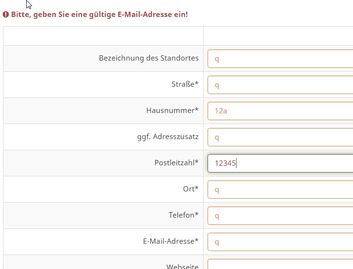Focus the ggf. Adresszusatz input field
Viewport: 353px width, 269px height.
click(280, 137)
